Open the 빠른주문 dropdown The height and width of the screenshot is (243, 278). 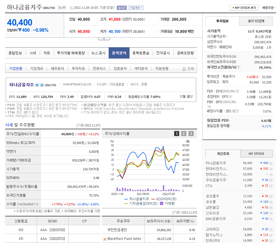click(x=269, y=8)
